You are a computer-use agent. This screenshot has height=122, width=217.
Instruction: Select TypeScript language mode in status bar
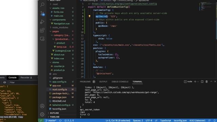point(165,121)
